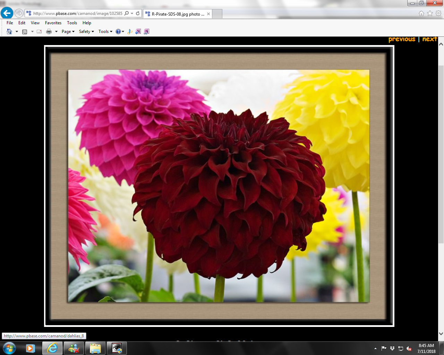Viewport: 444px width, 355px height.
Task: Print the page with printer icon
Action: (x=49, y=32)
